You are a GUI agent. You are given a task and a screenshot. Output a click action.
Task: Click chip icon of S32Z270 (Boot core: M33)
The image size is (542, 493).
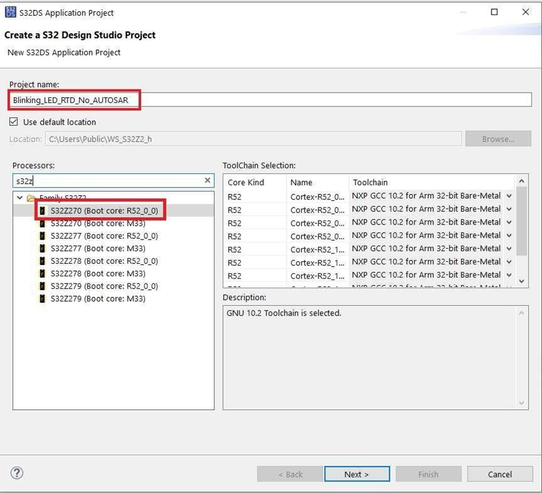42,223
